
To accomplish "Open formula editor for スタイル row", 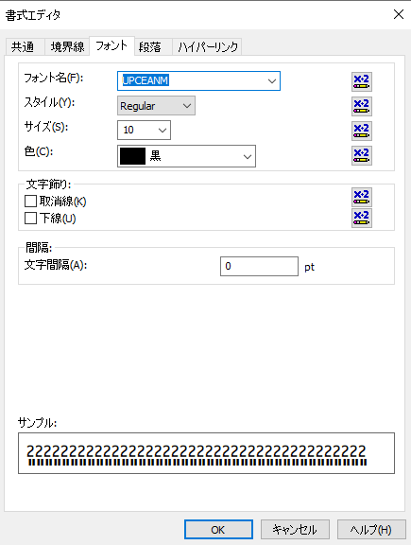I will (x=362, y=106).
